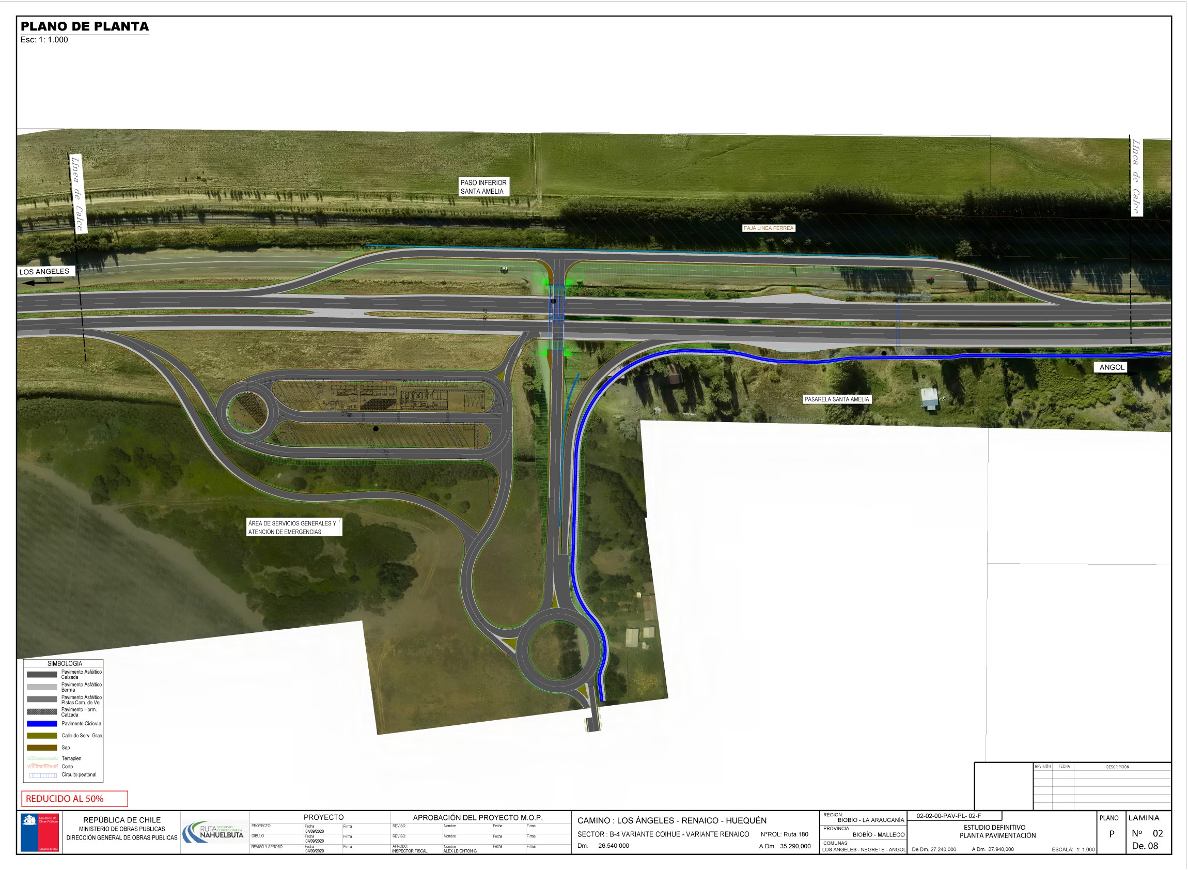The height and width of the screenshot is (870, 1188).
Task: Click 'N°ROL: Ruta 180' text
Action: point(784,835)
